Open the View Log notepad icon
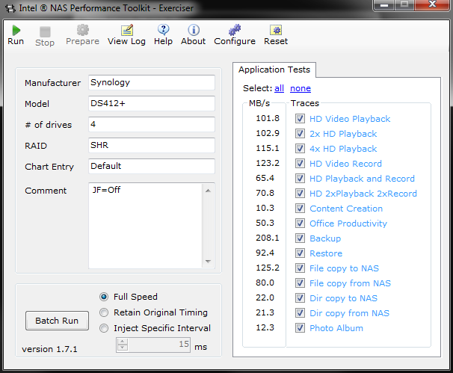This screenshot has height=373, width=453. coord(127,30)
